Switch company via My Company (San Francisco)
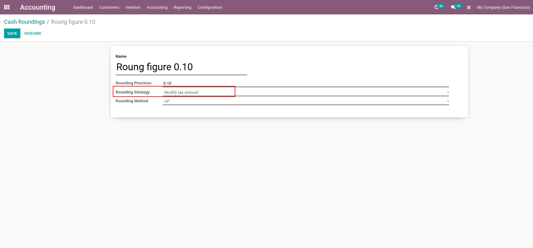Screen dimensions: 533x248 [x=503, y=7]
